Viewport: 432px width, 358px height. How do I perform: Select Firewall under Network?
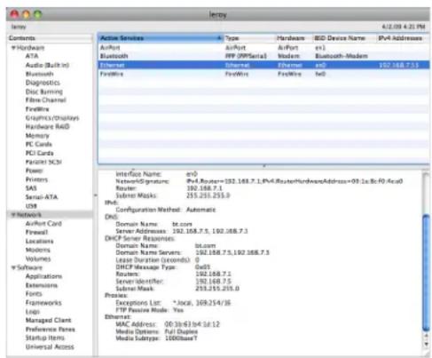[x=36, y=232]
